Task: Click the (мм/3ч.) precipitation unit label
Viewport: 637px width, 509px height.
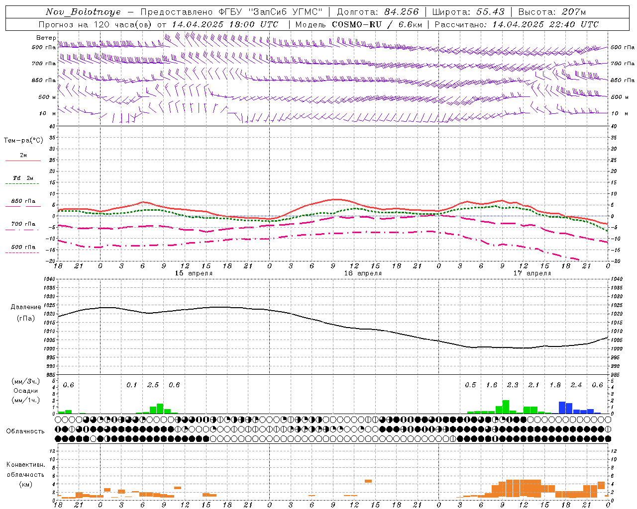Action: point(25,381)
